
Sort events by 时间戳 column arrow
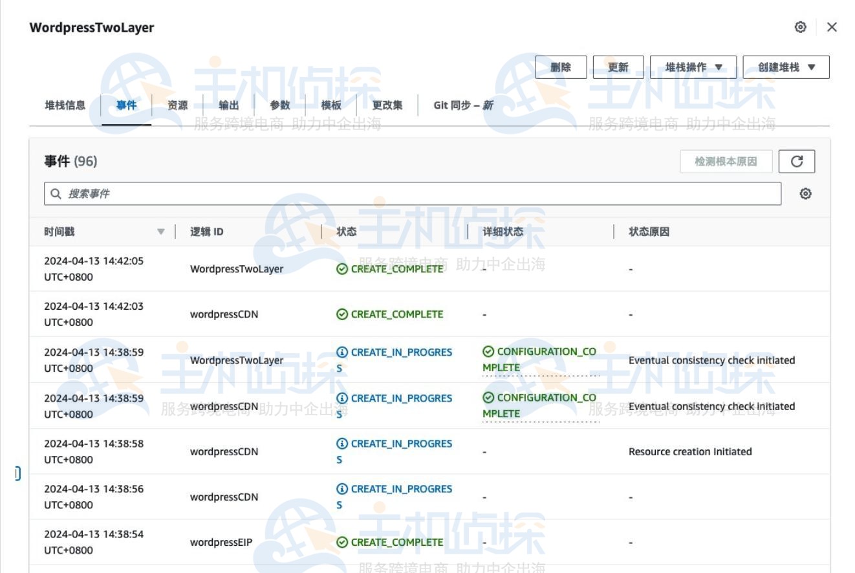pos(161,232)
